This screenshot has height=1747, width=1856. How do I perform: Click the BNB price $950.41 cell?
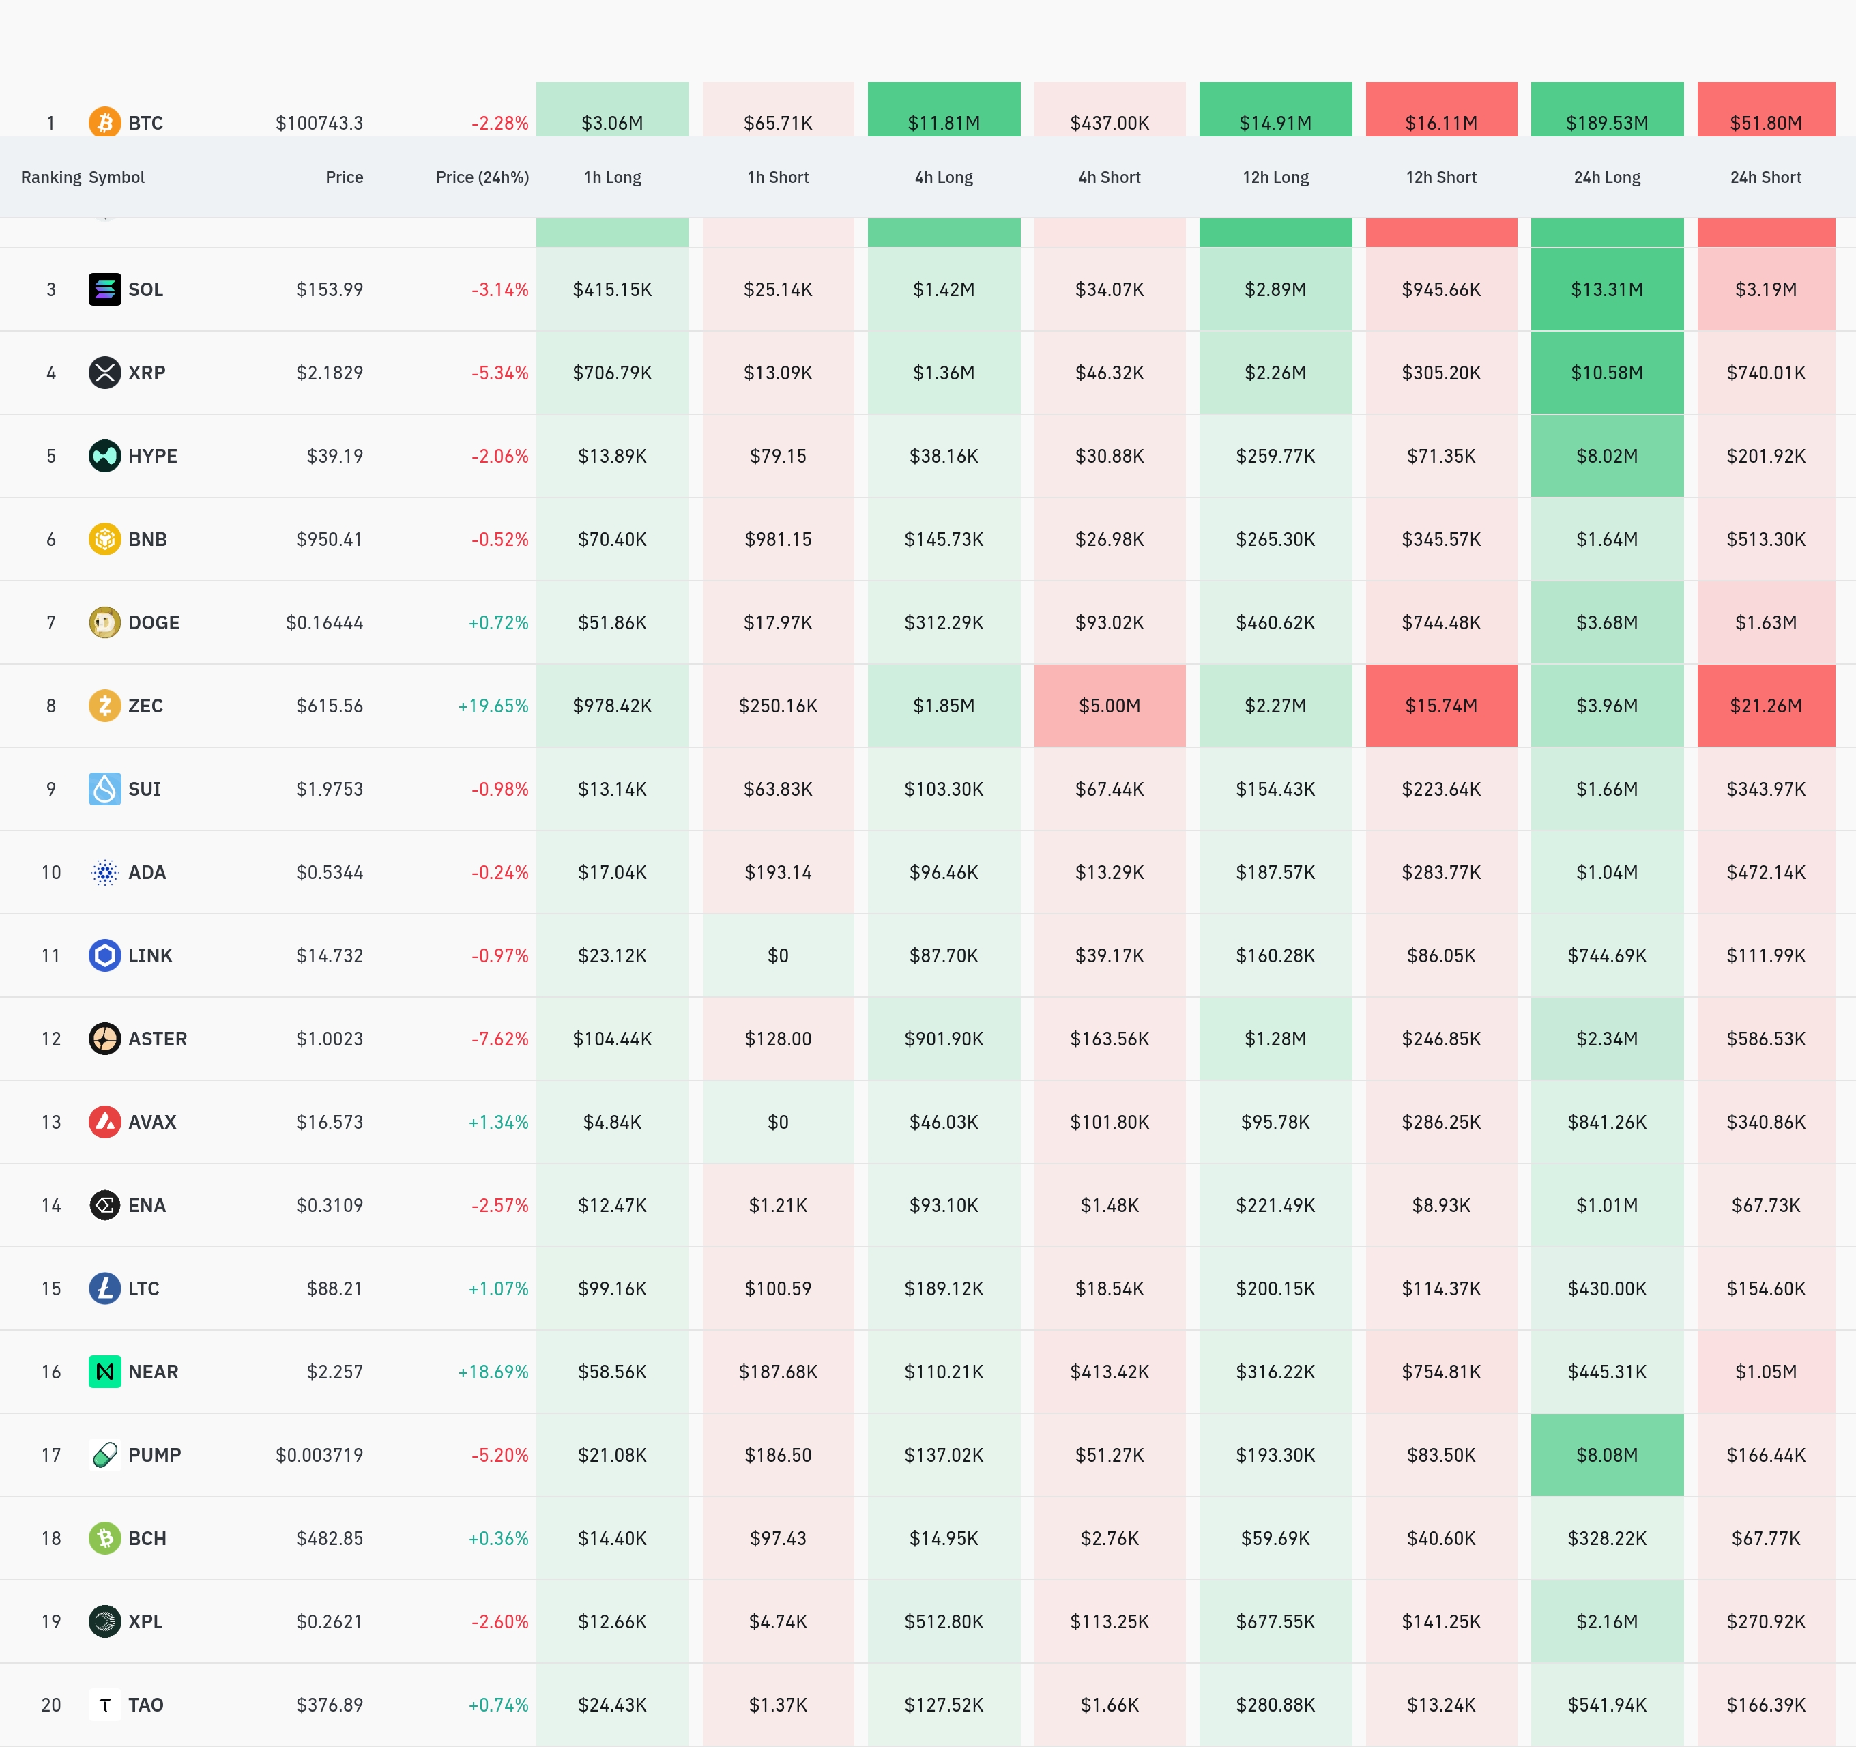pos(330,540)
